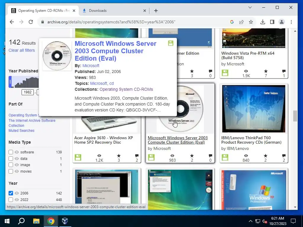Open Windows Vista Pre-RTM x64 item
Screen dimensions: 303x227
pyautogui.click(x=248, y=55)
